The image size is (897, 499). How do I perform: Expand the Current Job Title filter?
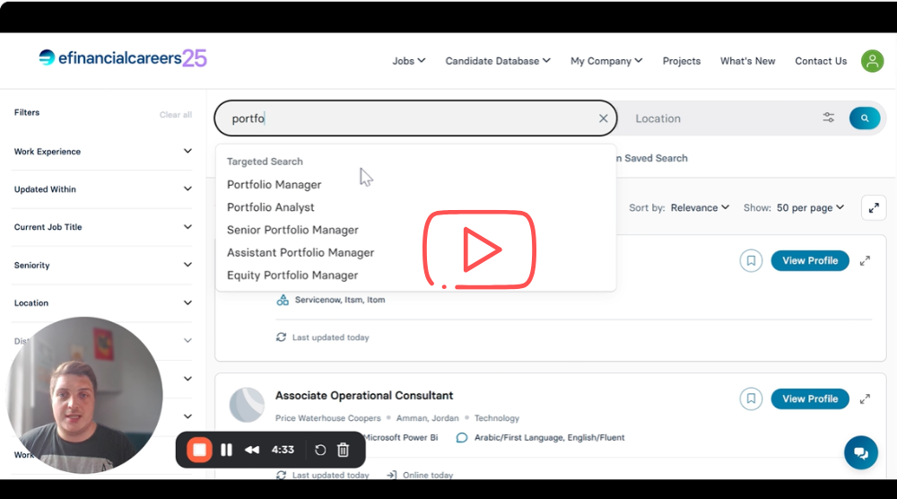(x=103, y=226)
